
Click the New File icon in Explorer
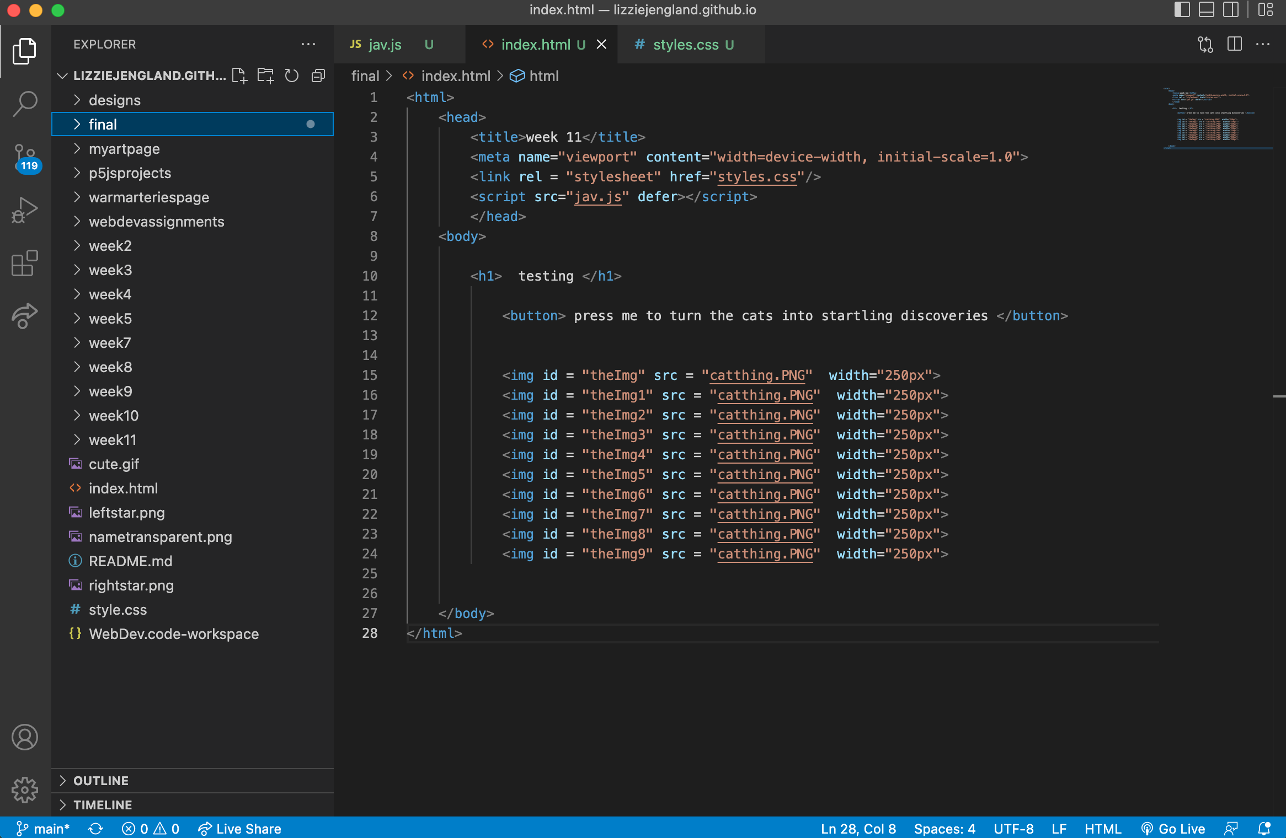[239, 76]
